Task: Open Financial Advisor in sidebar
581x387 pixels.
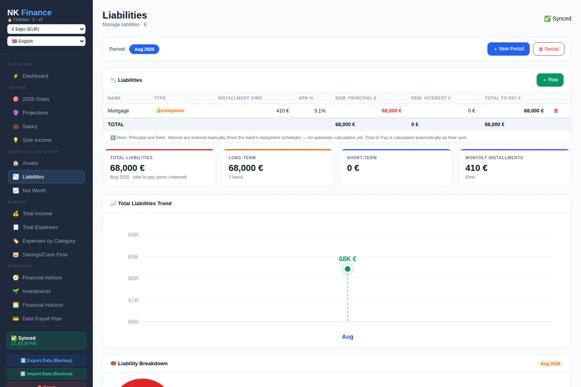Action: tap(46, 278)
